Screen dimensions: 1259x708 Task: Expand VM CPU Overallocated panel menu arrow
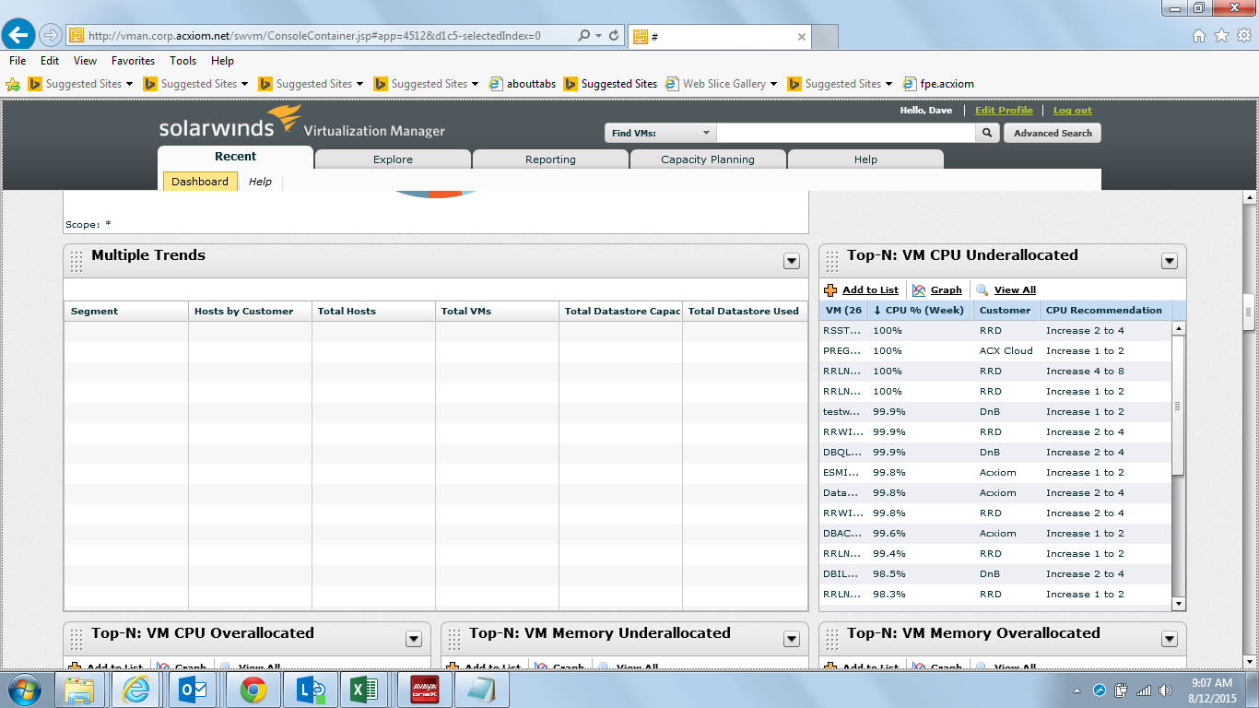(x=414, y=639)
